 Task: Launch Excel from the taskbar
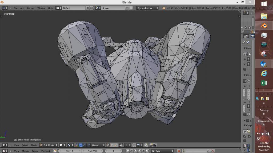264,83
